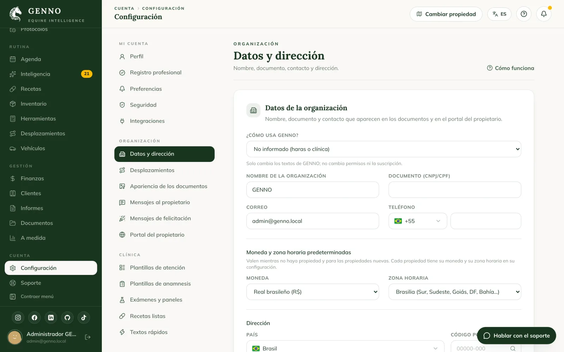Open Mensajes de felicitación settings
564x352 pixels.
pyautogui.click(x=164, y=219)
